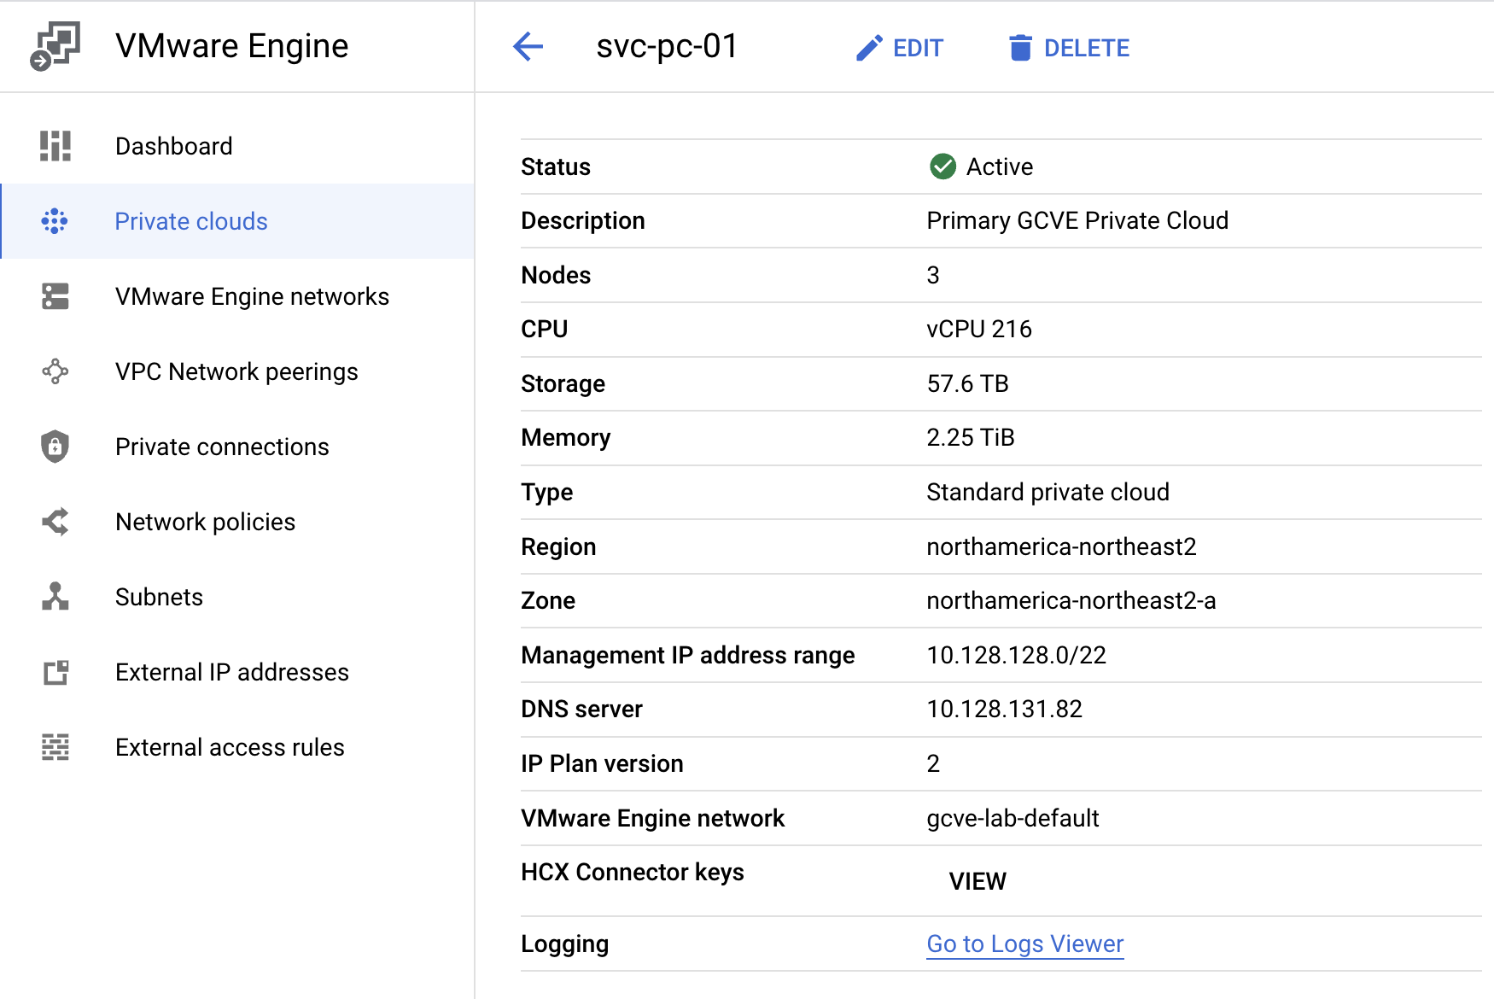This screenshot has width=1494, height=999.
Task: Click the green Active status checkmark
Action: (943, 166)
